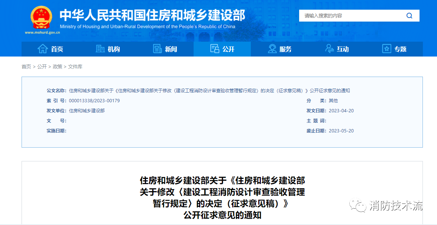Click the 机构 building icon

100,49
